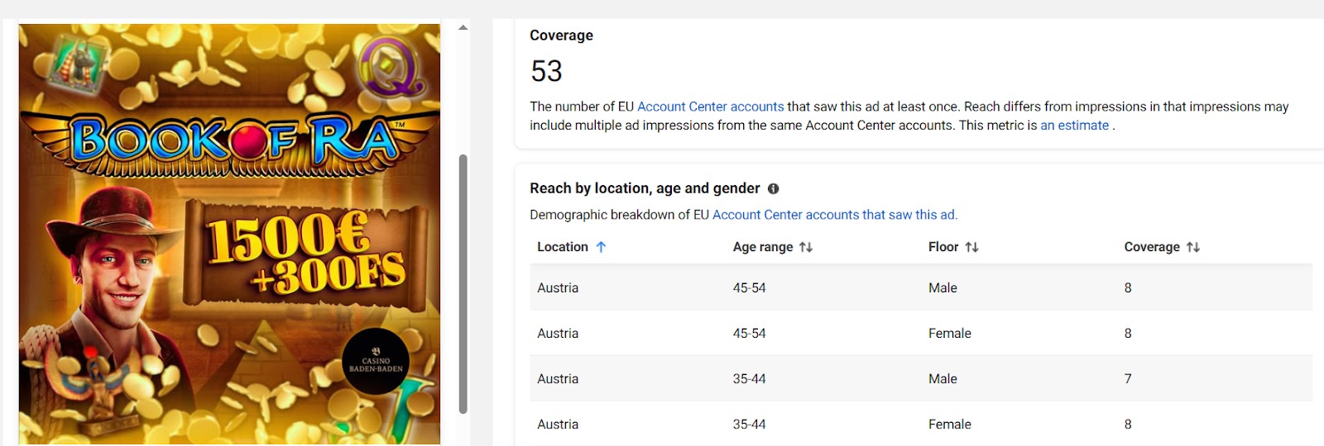Click coverage value 7

click(x=1128, y=379)
